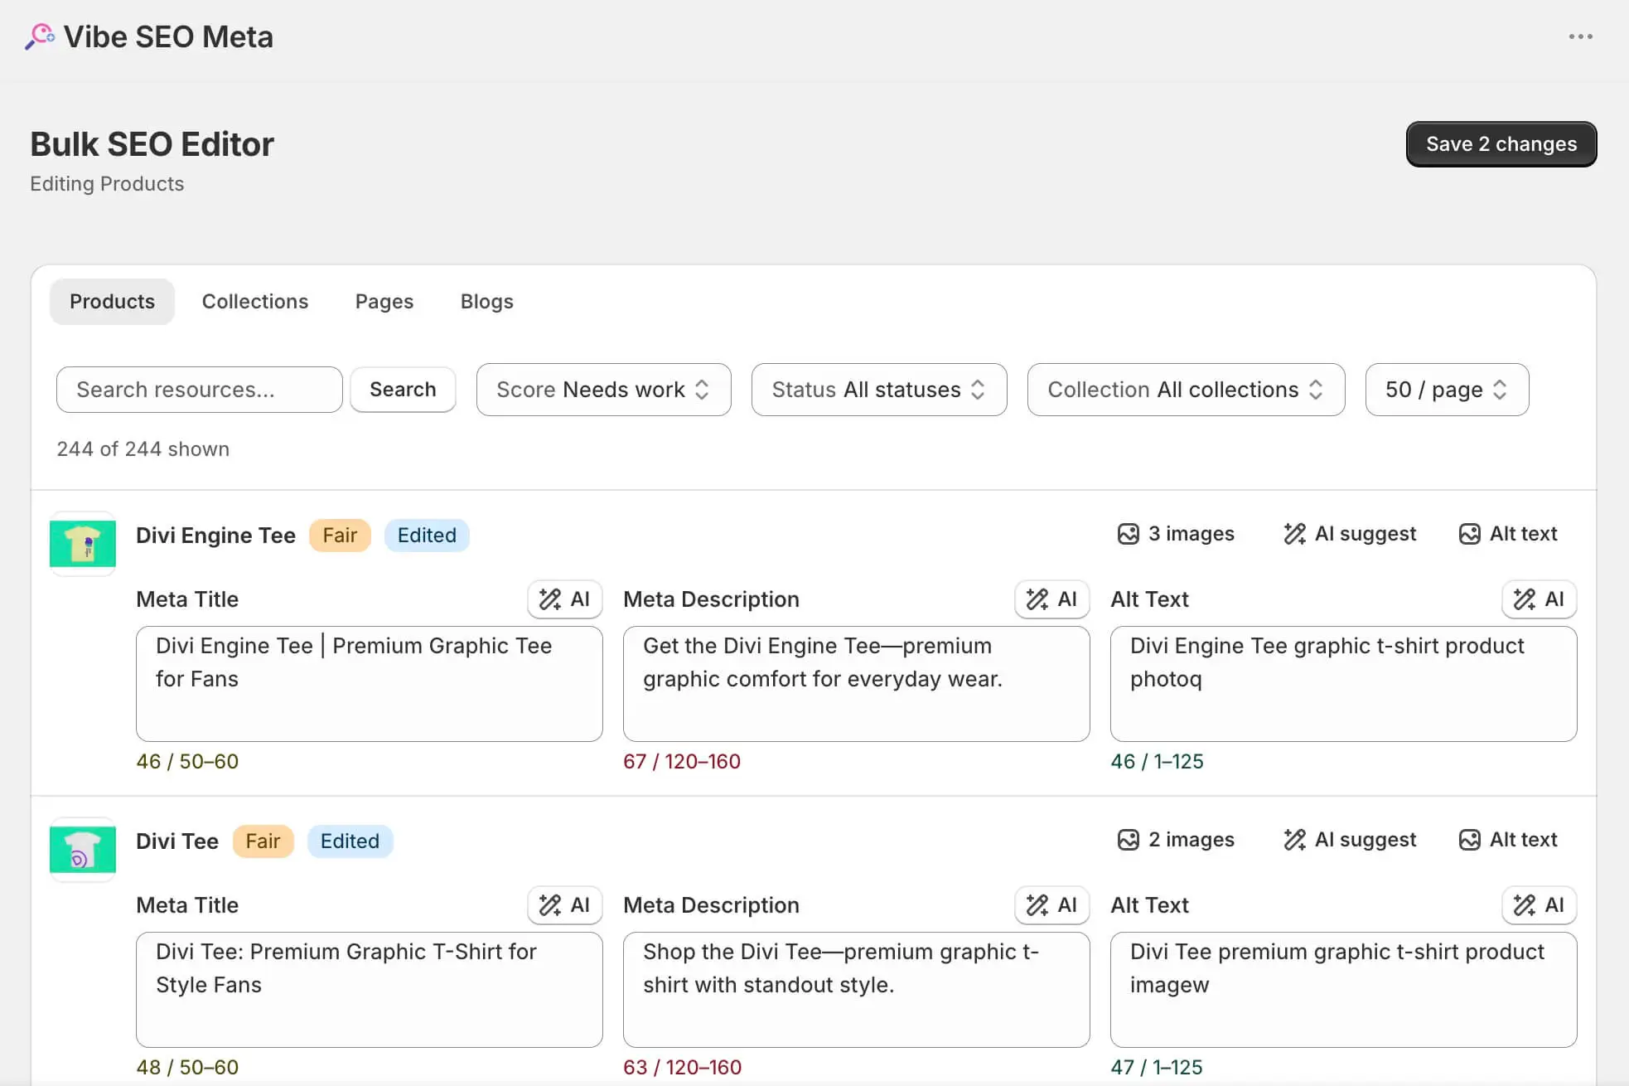
Task: Click the Alt text icon for Divi Engine Tee
Action: (x=1507, y=533)
